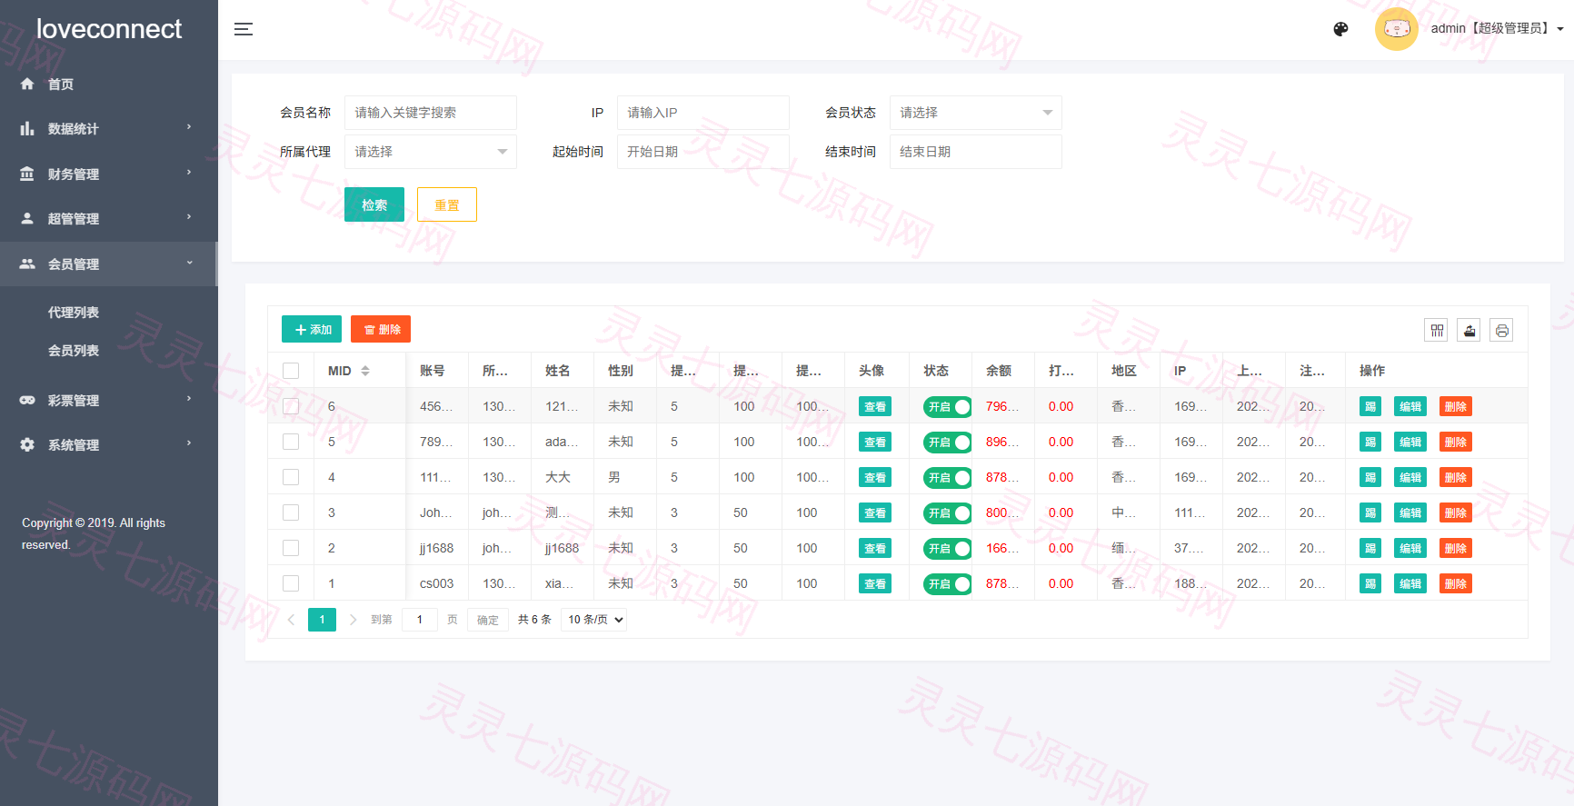Expand the 系统管理 sidebar menu
The width and height of the screenshot is (1574, 806).
(x=109, y=444)
